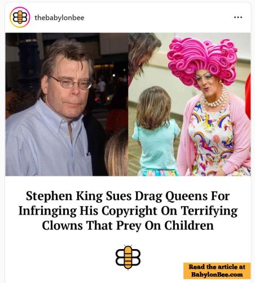Select the BabylonBee.com text in banner
Viewport: 255px width, 283px height.
point(217,275)
